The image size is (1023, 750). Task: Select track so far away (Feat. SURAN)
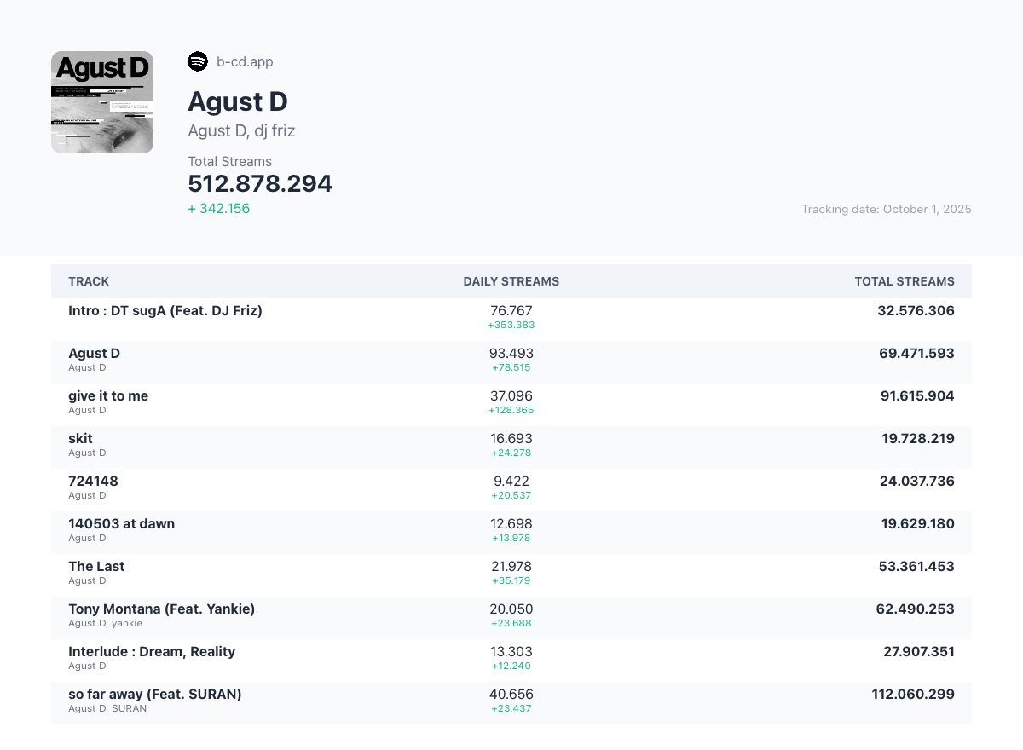click(x=155, y=694)
